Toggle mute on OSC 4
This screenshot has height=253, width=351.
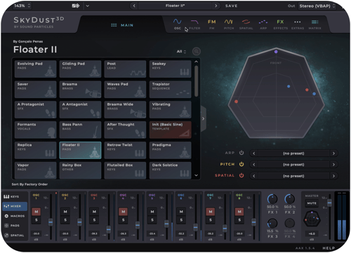coord(124,212)
